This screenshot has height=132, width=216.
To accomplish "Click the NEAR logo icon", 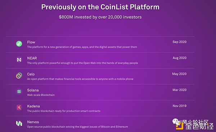I will (19, 60).
